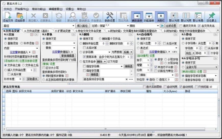The image size is (222, 139).
Task: Enable 显示实时图标 checkbox
Action: pyautogui.click(x=144, y=87)
